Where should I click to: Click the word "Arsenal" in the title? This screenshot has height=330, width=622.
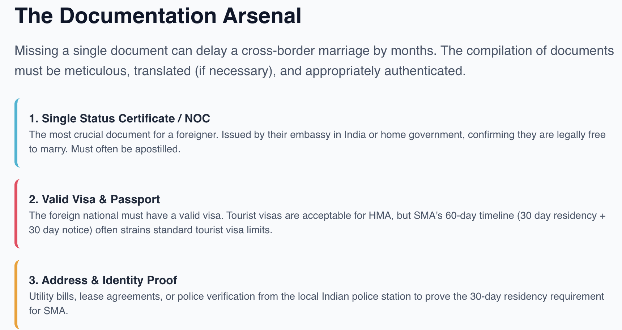[x=262, y=16]
